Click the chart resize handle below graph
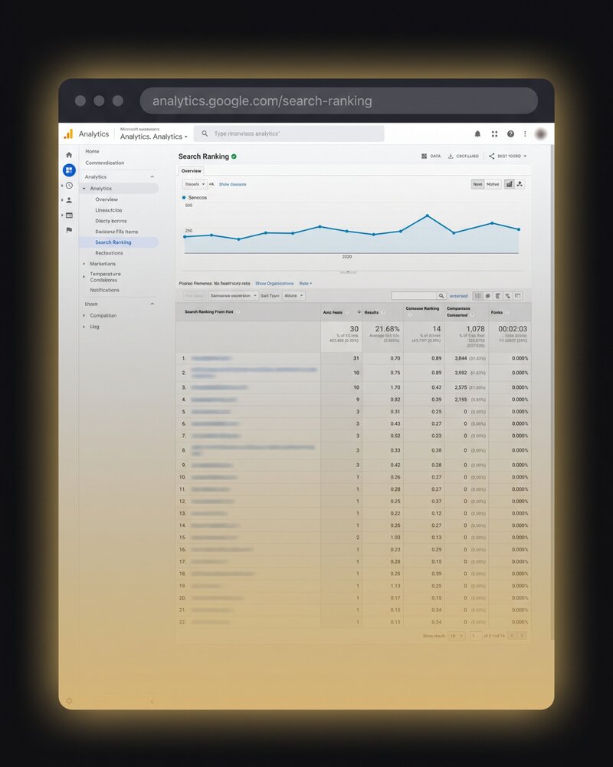Viewport: 613px width, 767px height. pyautogui.click(x=348, y=272)
